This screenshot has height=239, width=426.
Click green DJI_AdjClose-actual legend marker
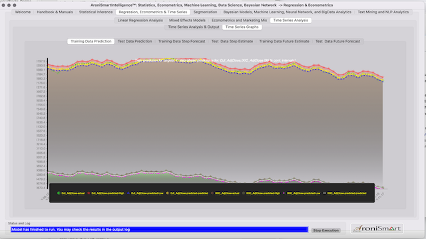(59, 193)
